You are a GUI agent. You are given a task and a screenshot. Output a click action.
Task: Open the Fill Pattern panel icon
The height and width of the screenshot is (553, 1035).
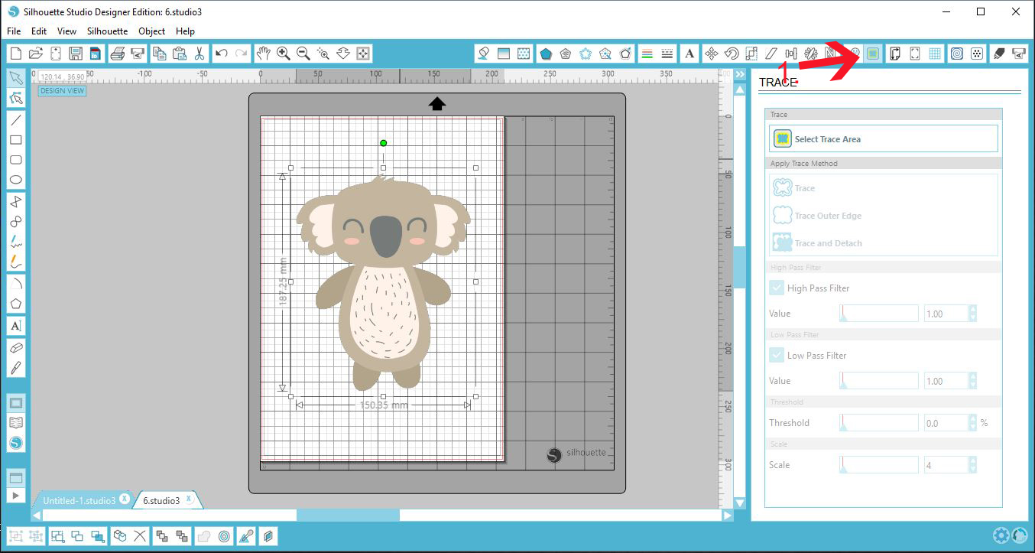(x=524, y=53)
